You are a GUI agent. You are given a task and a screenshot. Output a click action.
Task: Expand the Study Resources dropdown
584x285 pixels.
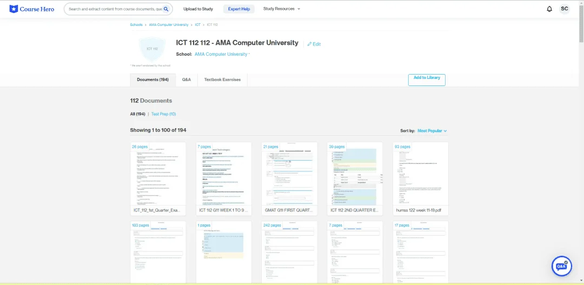(x=282, y=9)
